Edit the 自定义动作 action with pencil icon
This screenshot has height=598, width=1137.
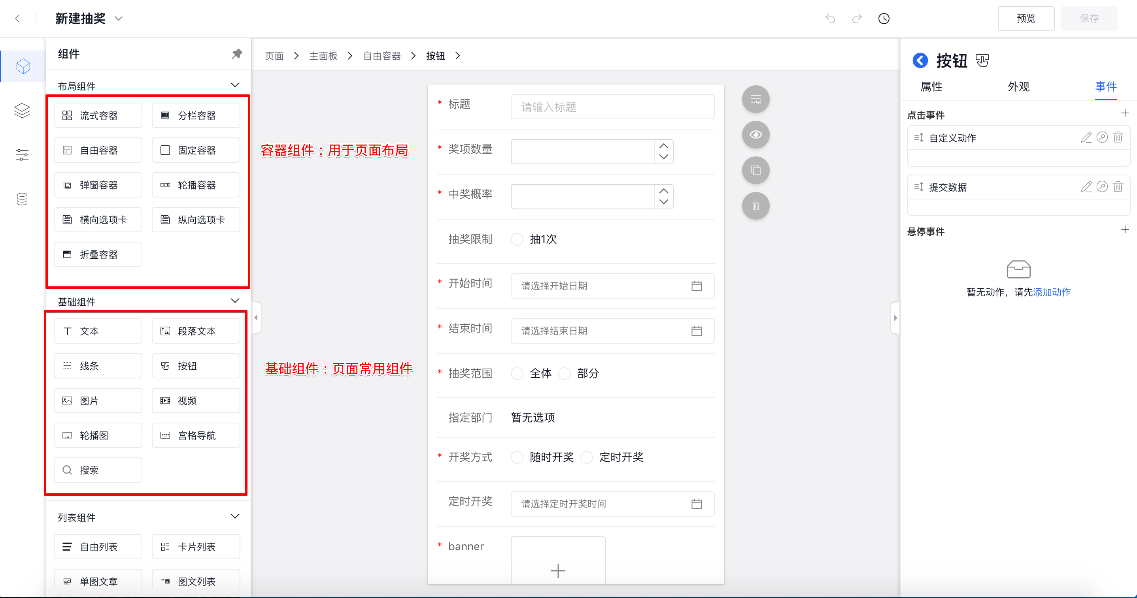1086,137
